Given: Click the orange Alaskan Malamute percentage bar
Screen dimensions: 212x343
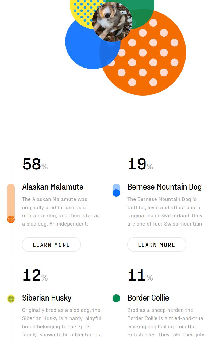Looking at the screenshot, I should coord(11,203).
